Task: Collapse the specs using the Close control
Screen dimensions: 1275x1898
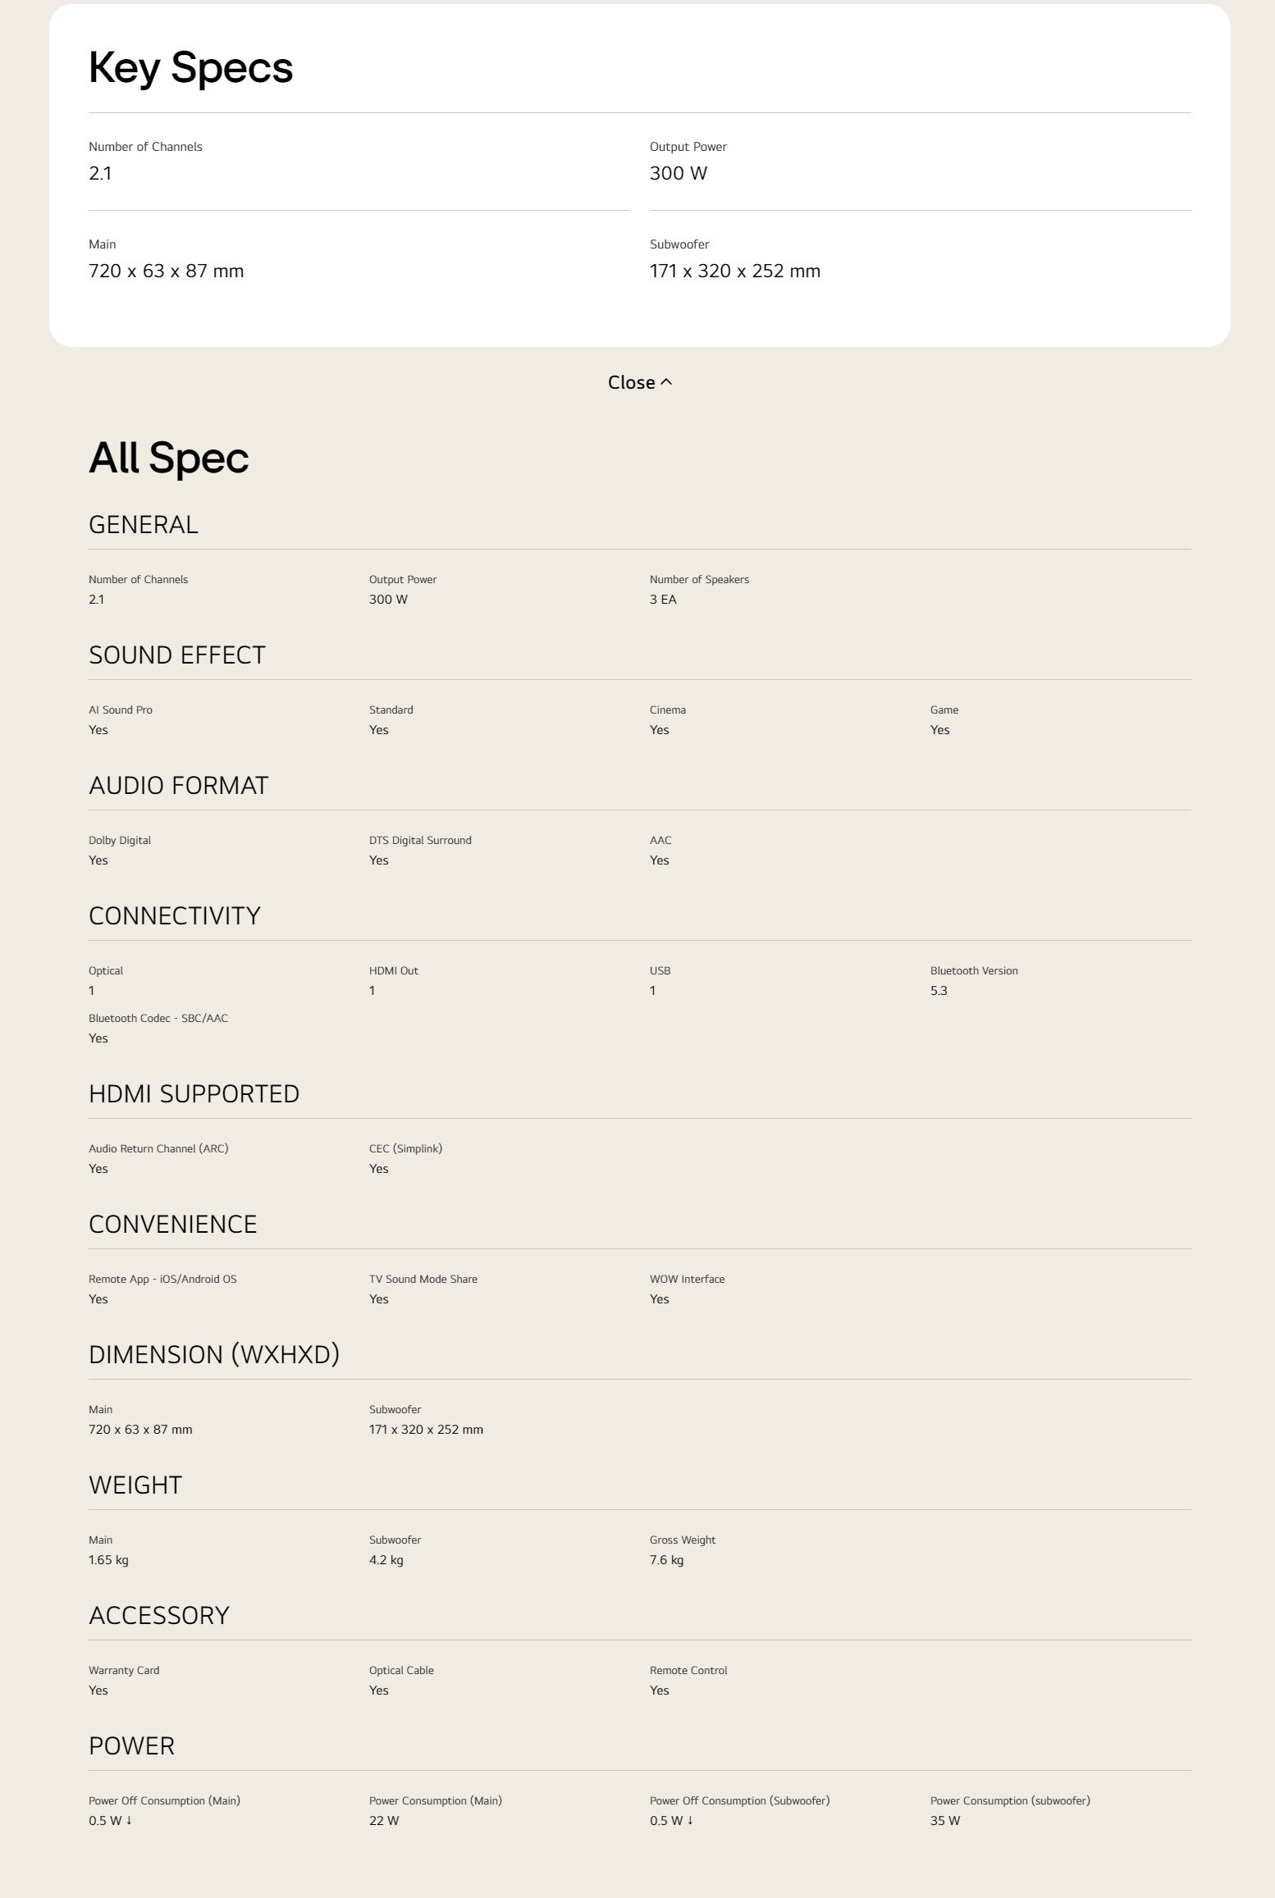Action: 632,382
